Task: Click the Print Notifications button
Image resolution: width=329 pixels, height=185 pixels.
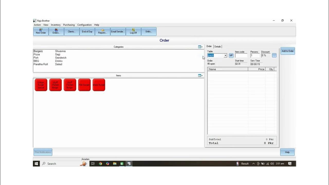Action: click(x=43, y=152)
